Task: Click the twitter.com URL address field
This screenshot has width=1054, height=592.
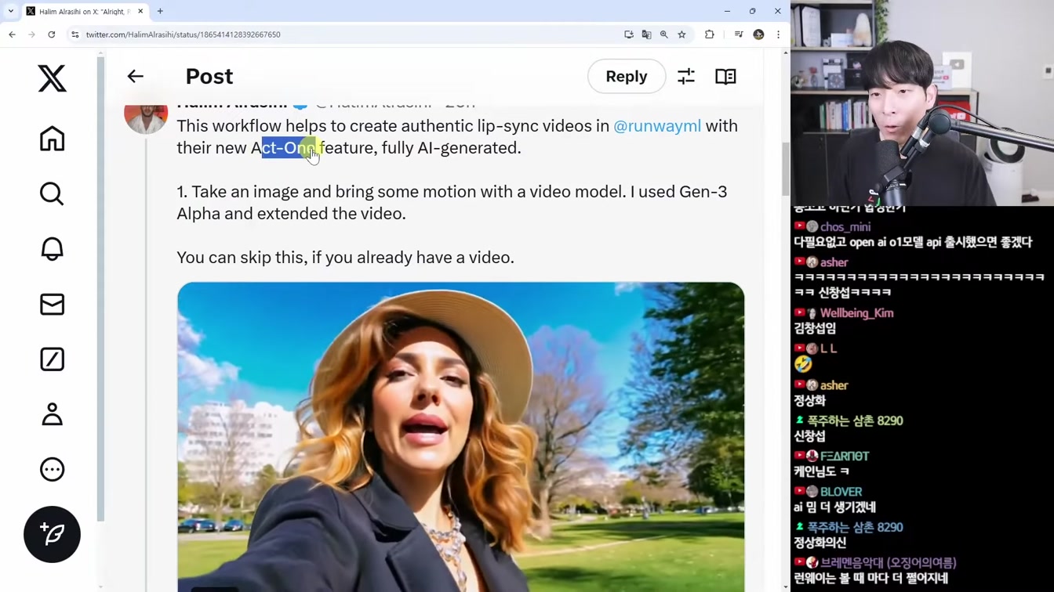Action: click(x=184, y=34)
